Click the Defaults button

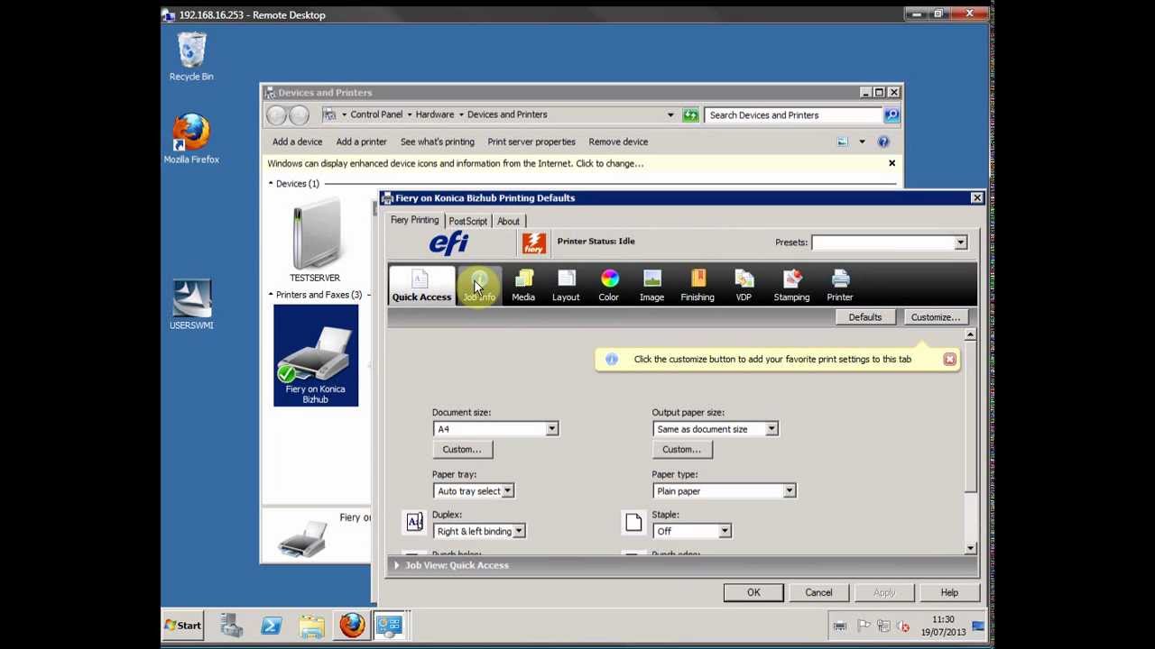865,317
